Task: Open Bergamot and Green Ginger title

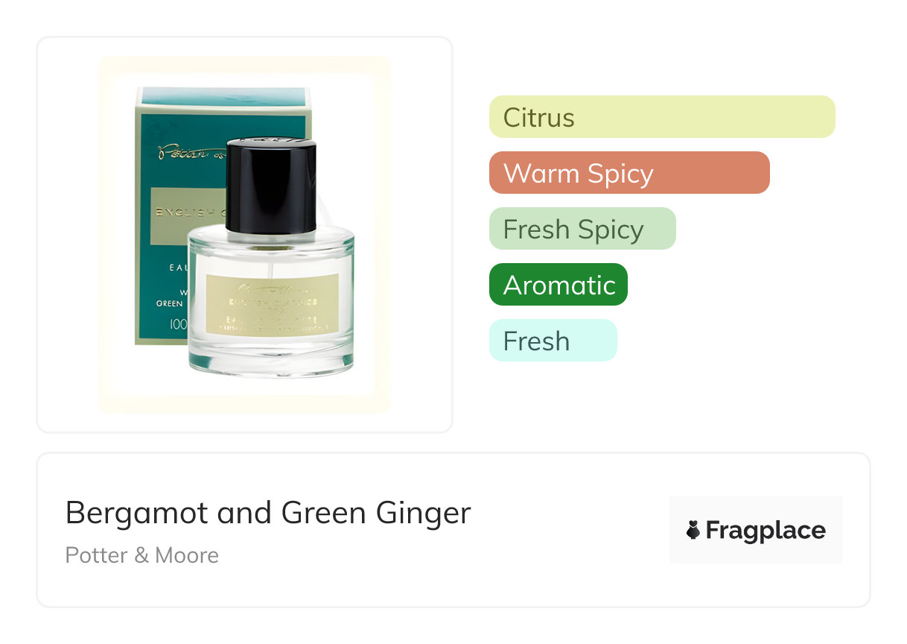Action: pyautogui.click(x=268, y=514)
